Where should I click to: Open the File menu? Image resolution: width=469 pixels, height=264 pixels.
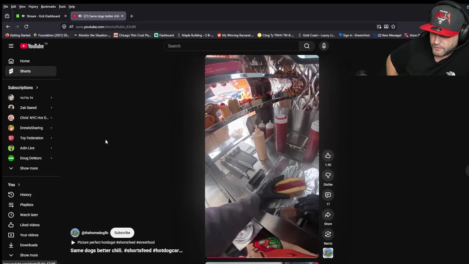(x=6, y=7)
